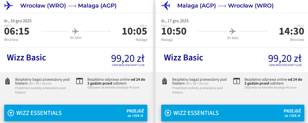Click the calendar check-in icon in the outbound card

click(x=79, y=81)
